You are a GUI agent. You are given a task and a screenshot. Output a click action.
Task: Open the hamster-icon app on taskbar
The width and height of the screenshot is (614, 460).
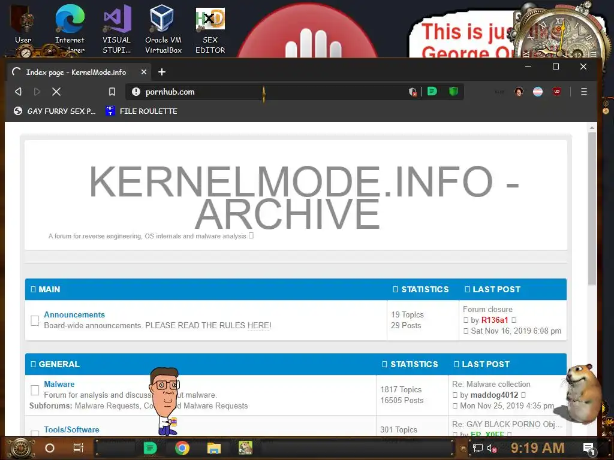(x=245, y=448)
